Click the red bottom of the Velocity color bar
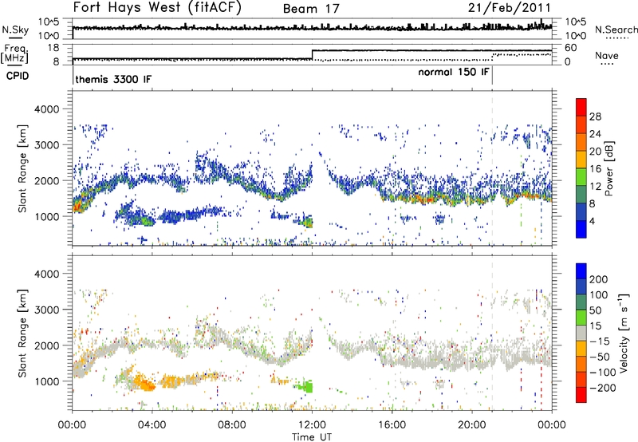The width and height of the screenshot is (638, 442). coord(581,395)
